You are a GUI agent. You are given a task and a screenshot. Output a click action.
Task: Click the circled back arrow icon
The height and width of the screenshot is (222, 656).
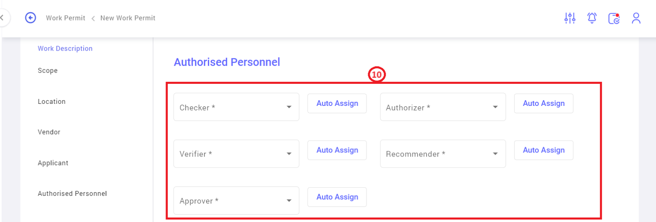30,18
